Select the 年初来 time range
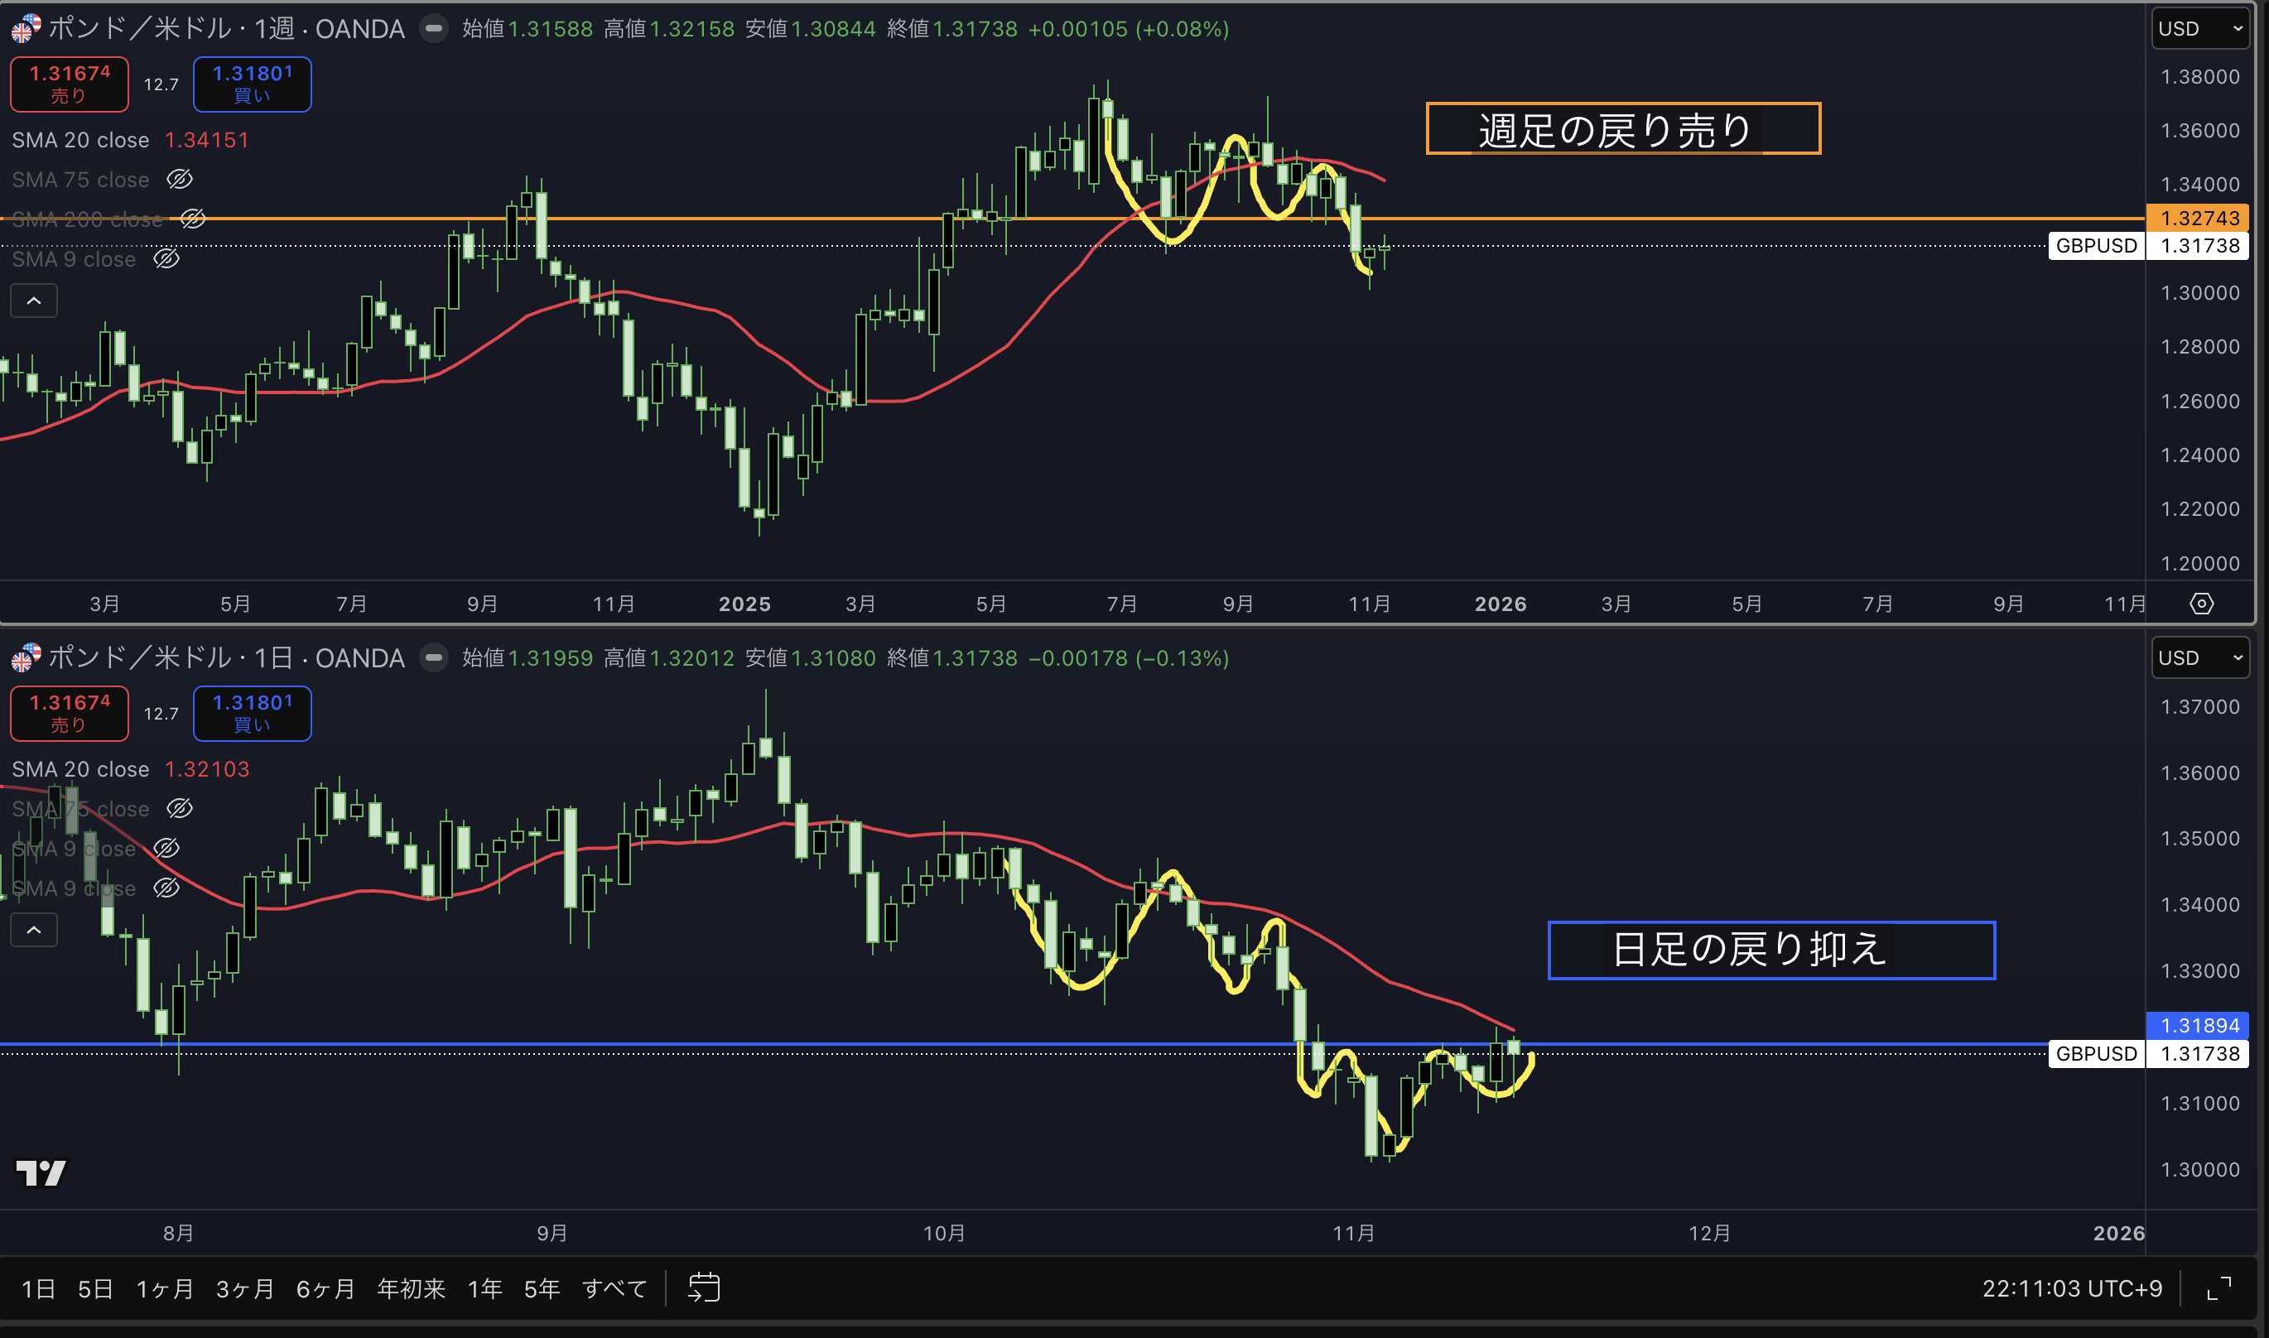Screen dimensions: 2269x1338 click(411, 1288)
